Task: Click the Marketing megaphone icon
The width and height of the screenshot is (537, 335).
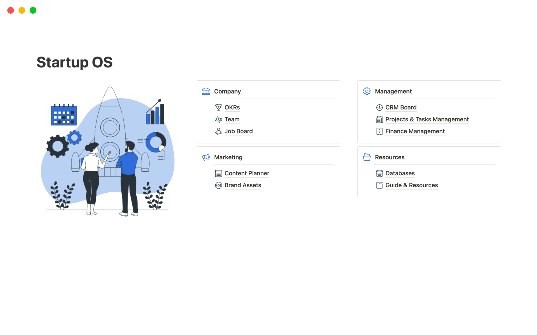Action: click(x=206, y=157)
